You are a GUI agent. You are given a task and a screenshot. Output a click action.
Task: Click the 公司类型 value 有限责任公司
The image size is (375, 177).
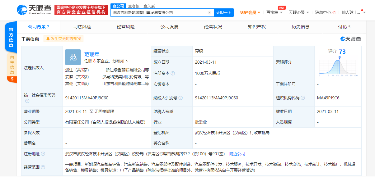point(105,122)
